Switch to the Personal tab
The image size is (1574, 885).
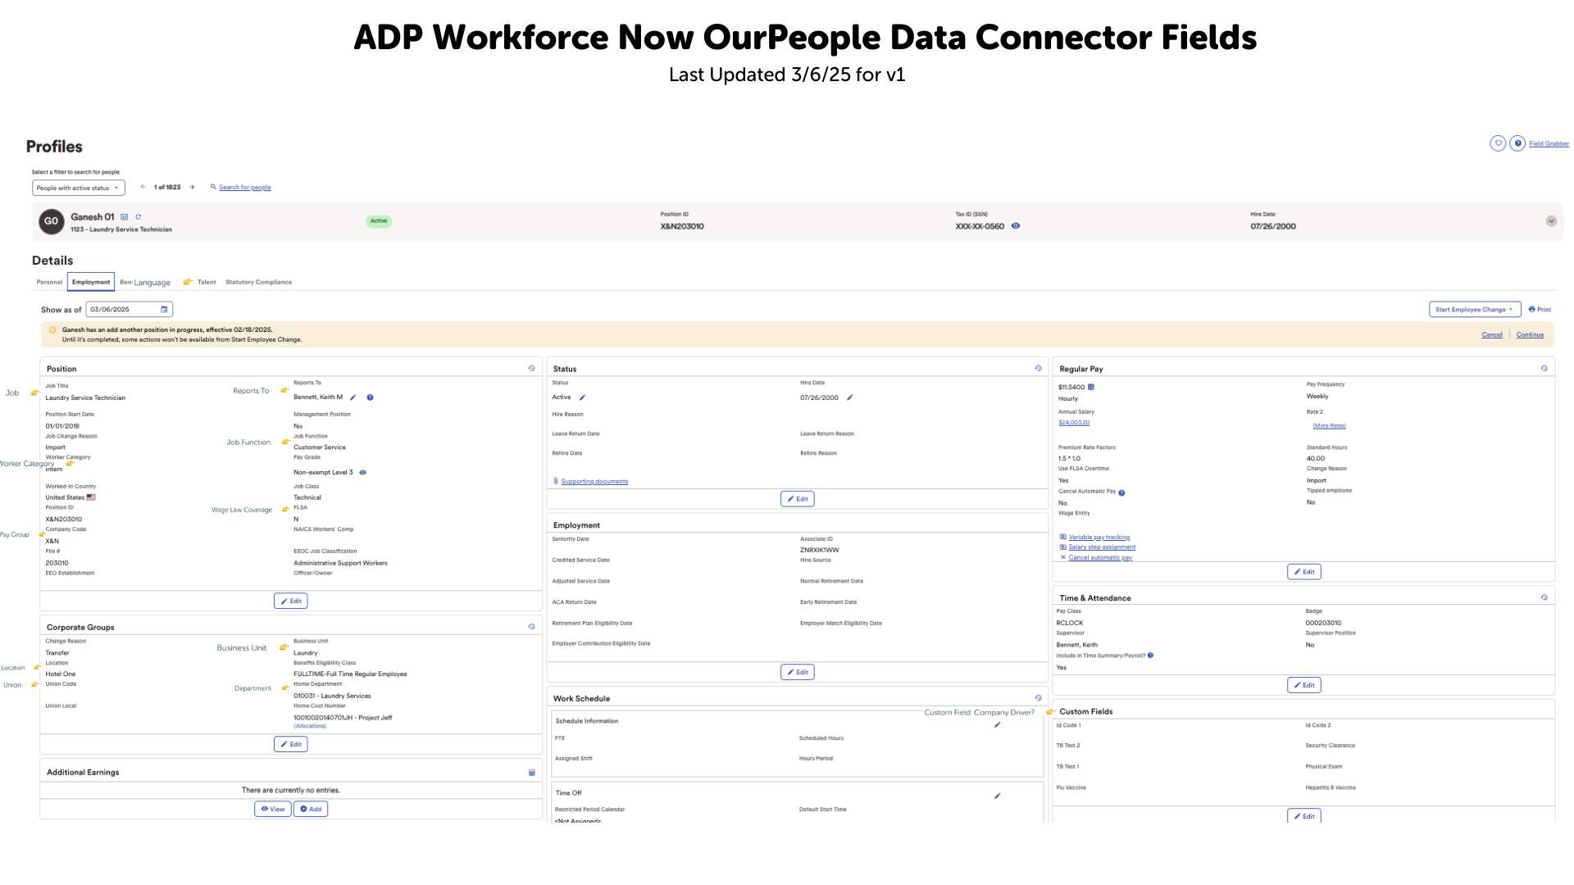coord(49,282)
